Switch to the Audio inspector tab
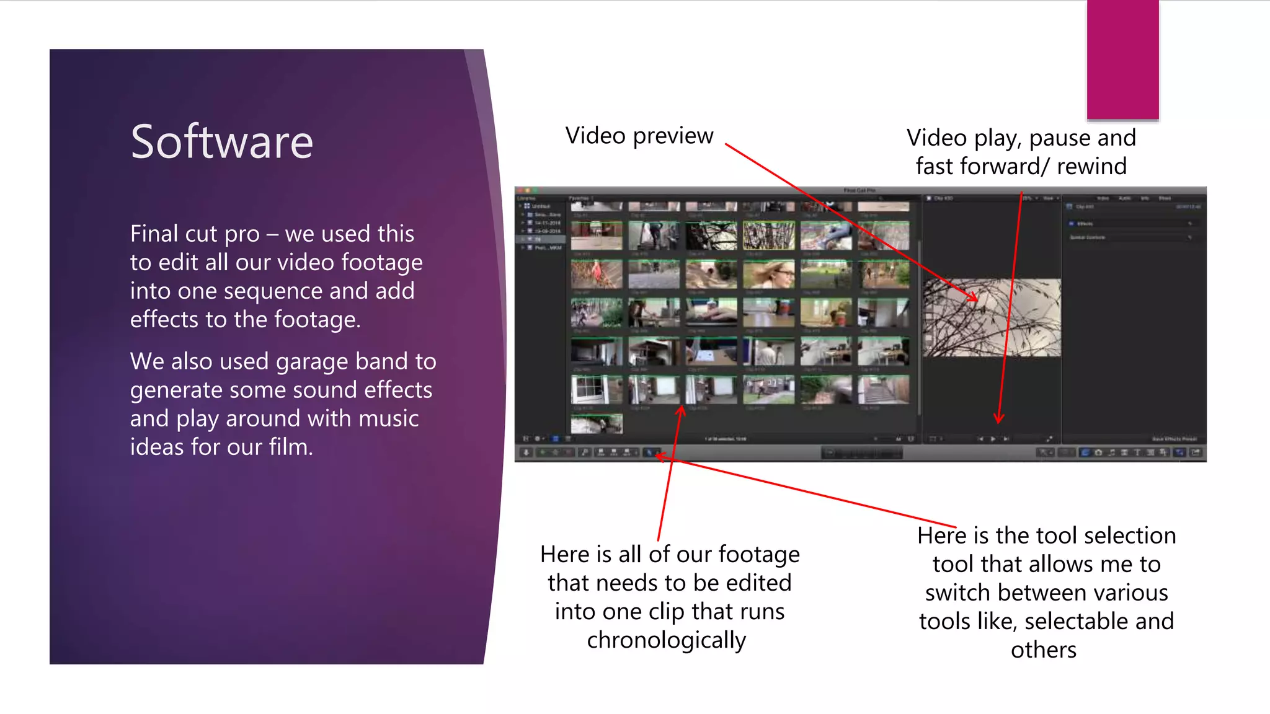The image size is (1270, 714). tap(1124, 198)
